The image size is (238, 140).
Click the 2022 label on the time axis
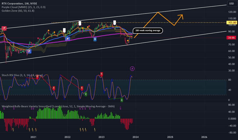[x=67, y=137]
